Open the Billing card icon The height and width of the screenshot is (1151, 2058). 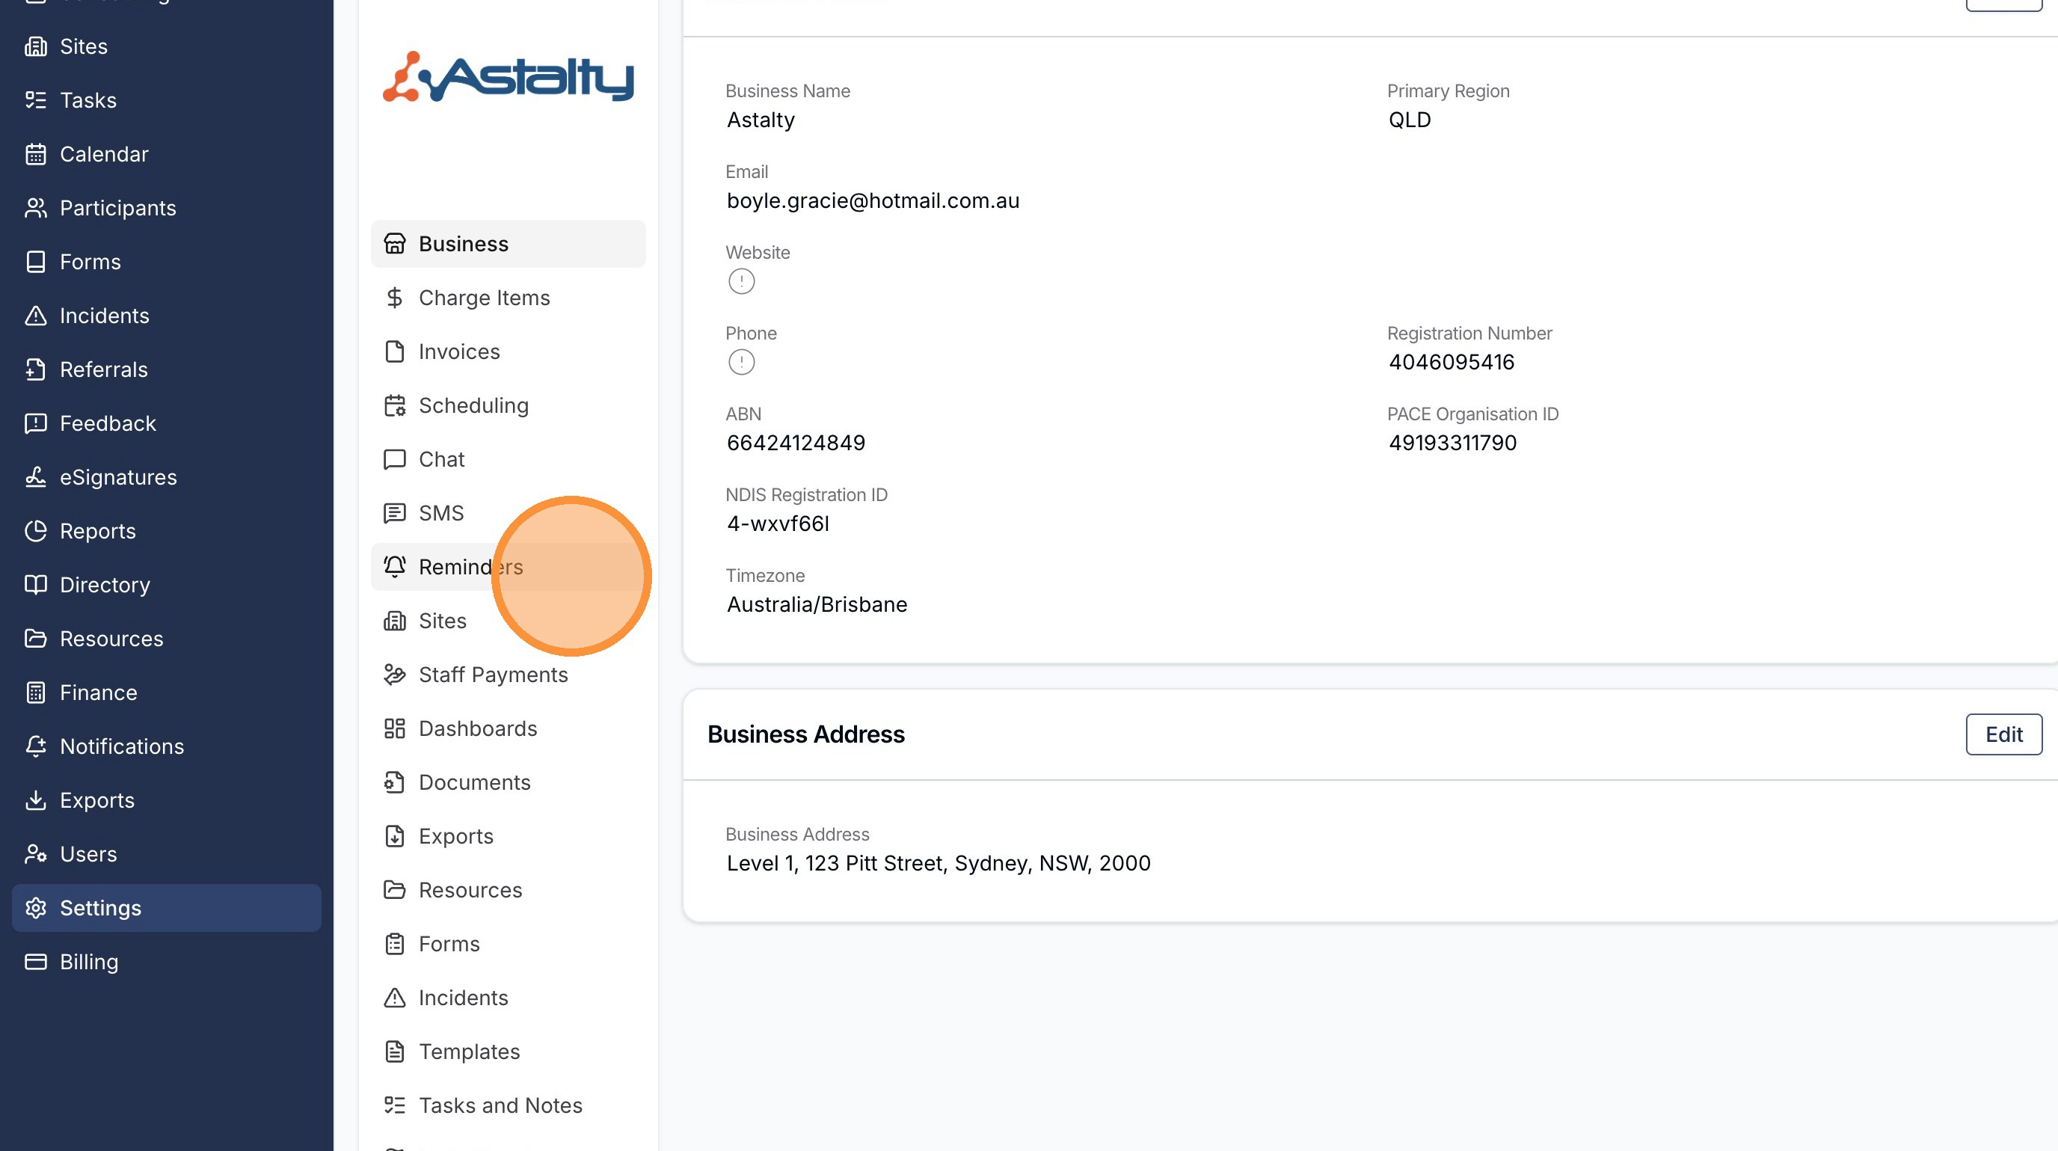tap(36, 962)
